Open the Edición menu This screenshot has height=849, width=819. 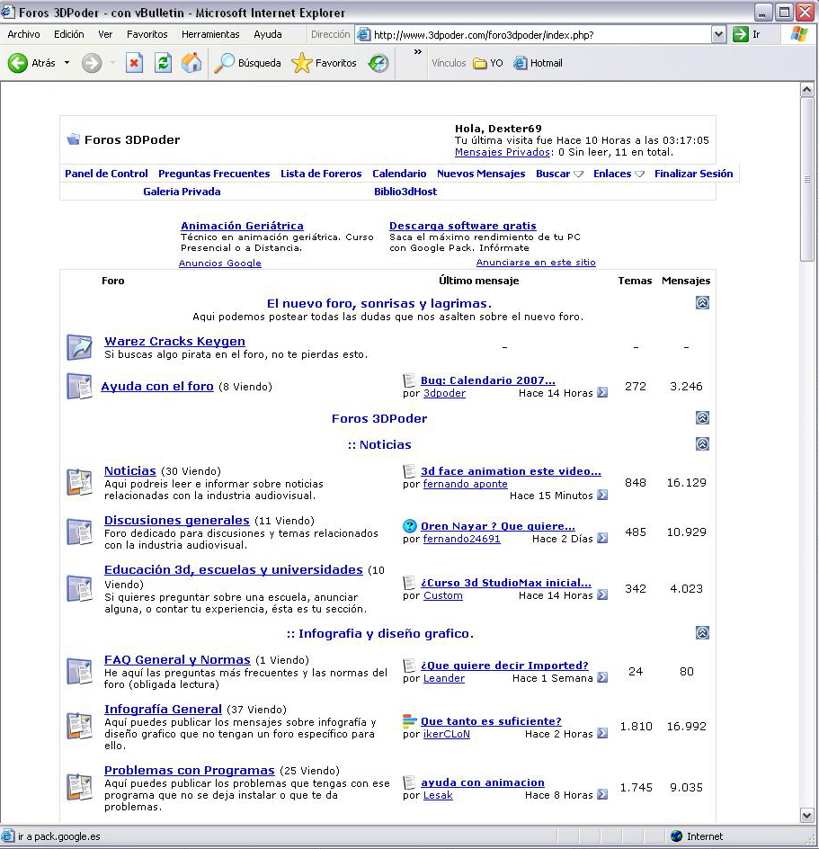click(x=68, y=34)
